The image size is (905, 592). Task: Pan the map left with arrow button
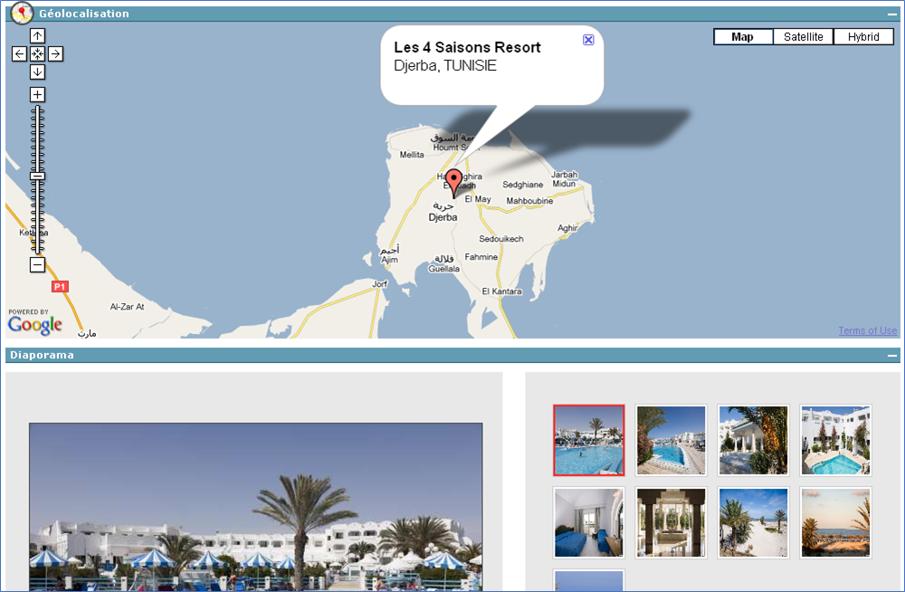pos(19,54)
